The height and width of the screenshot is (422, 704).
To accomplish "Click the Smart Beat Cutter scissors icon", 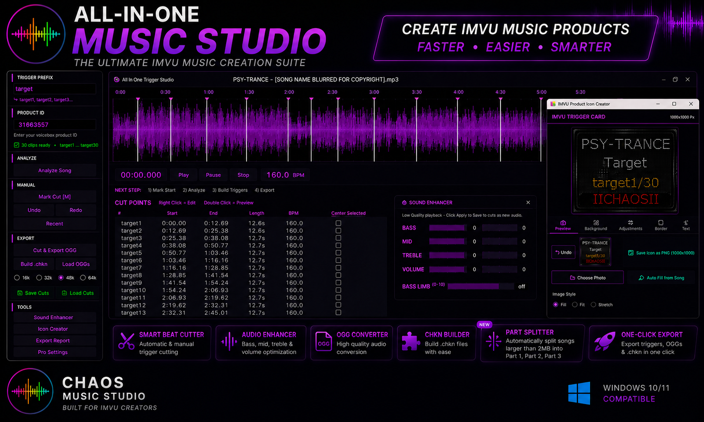I will pos(127,341).
